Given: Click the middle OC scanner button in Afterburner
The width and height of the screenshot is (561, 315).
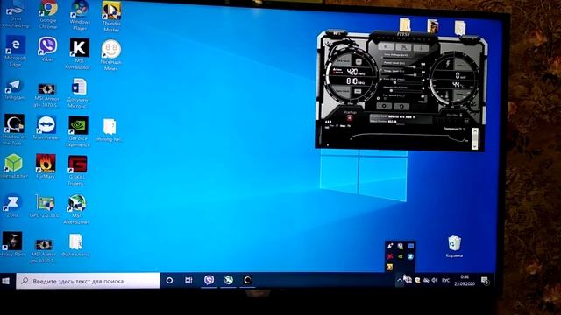Looking at the screenshot, I should pyautogui.click(x=403, y=46).
